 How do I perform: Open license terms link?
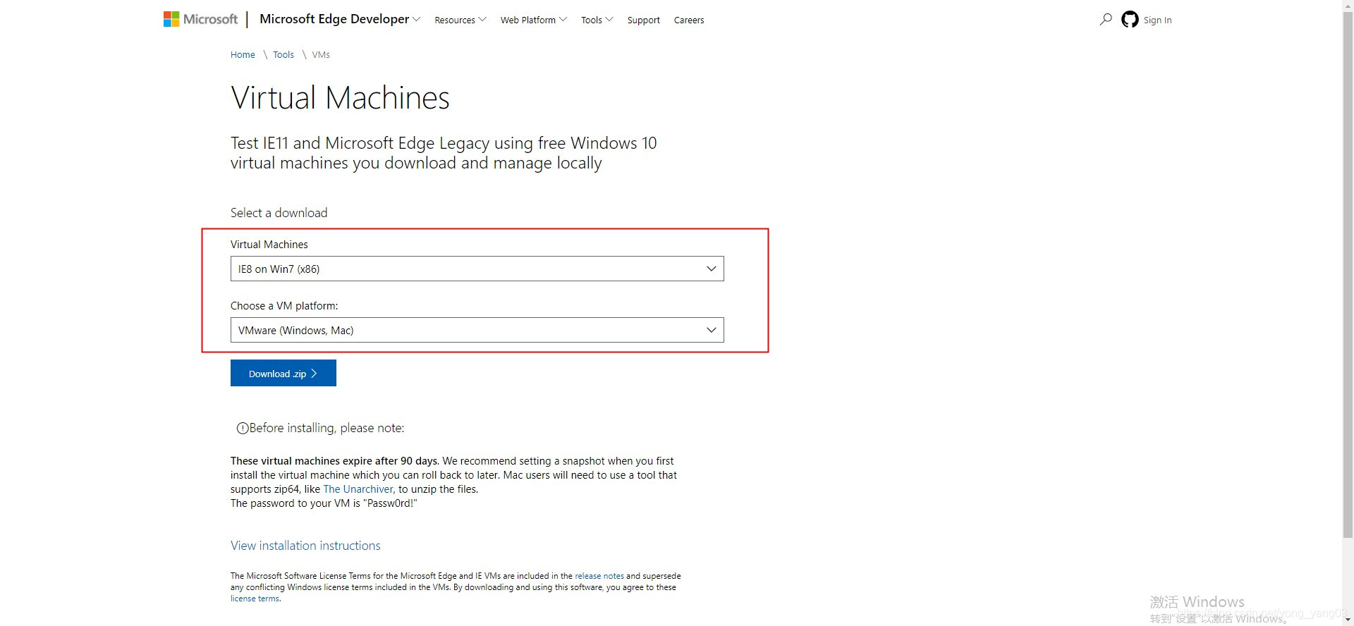pyautogui.click(x=255, y=599)
